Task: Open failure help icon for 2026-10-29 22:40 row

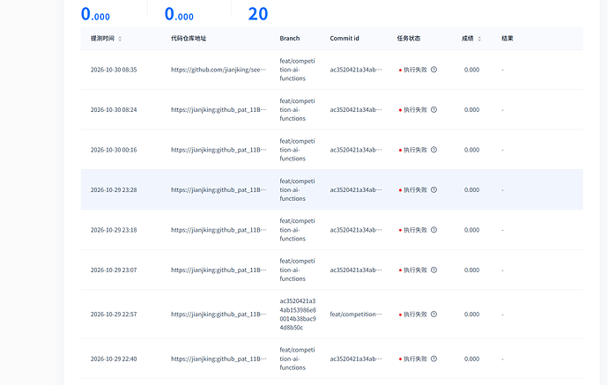Action: coord(434,359)
